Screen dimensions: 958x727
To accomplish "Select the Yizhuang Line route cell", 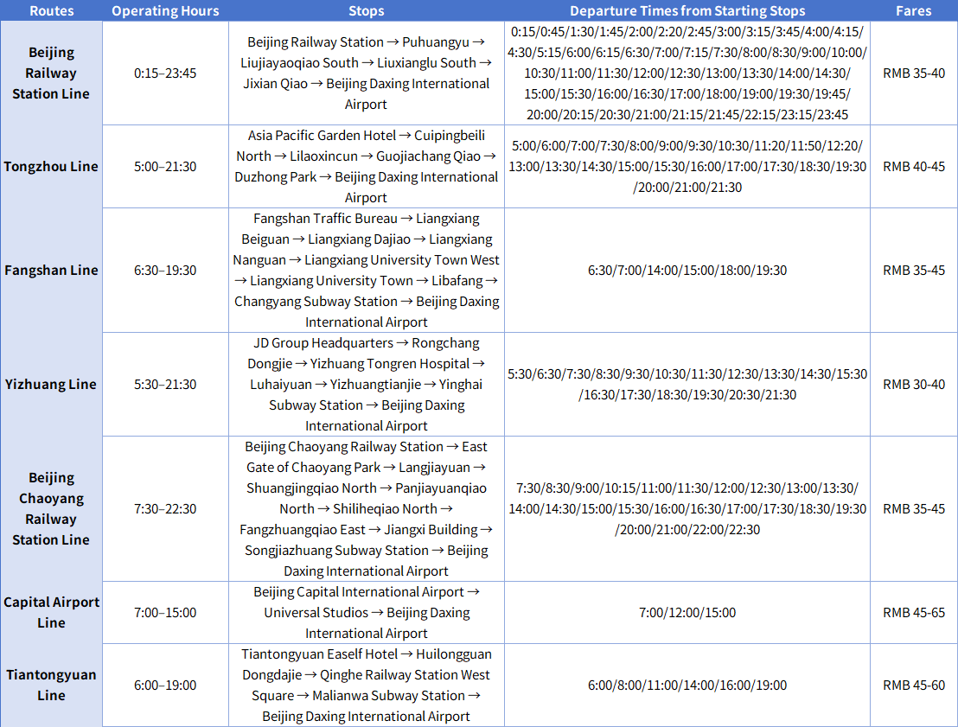I will [51, 385].
